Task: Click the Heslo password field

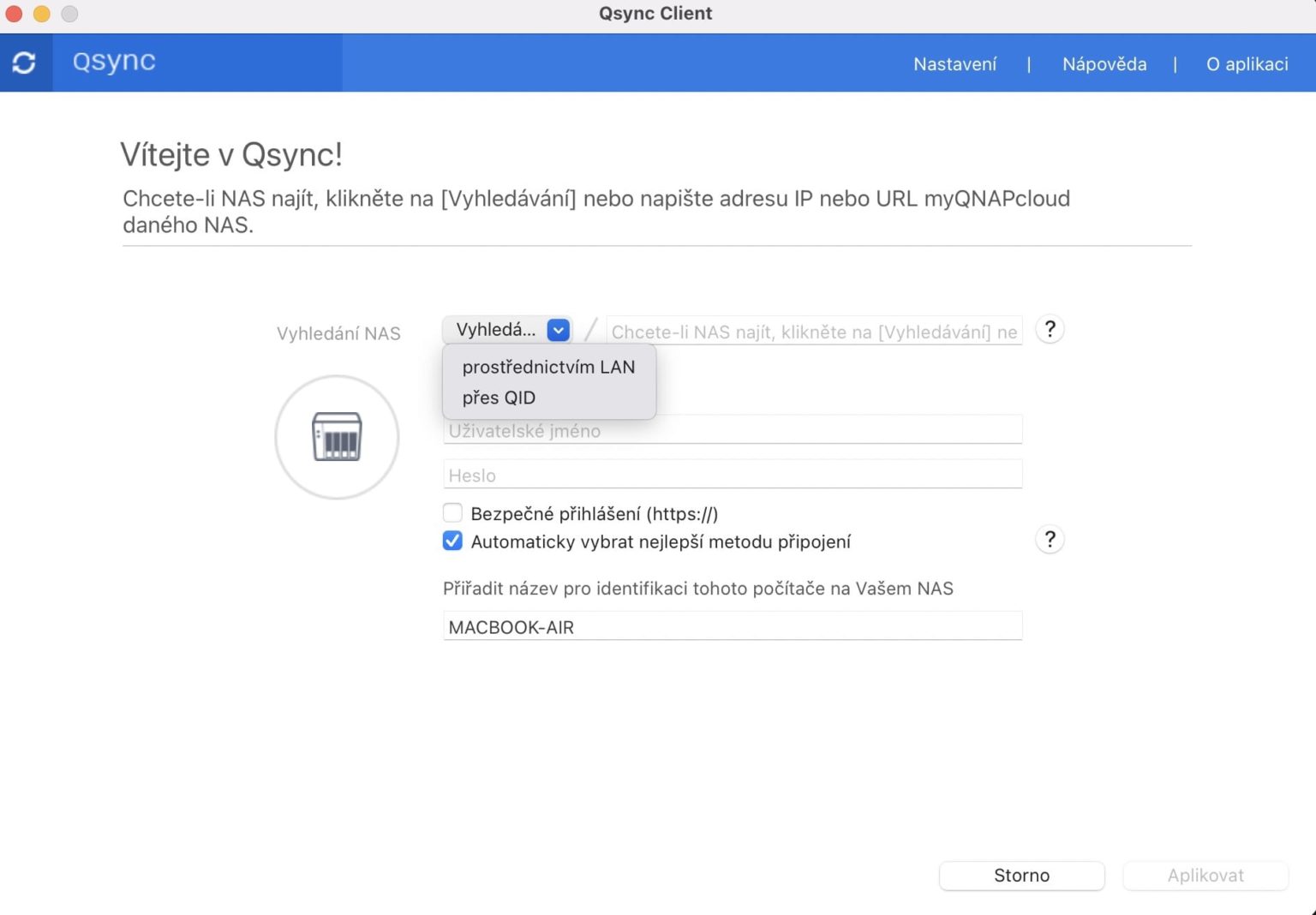Action: point(732,474)
